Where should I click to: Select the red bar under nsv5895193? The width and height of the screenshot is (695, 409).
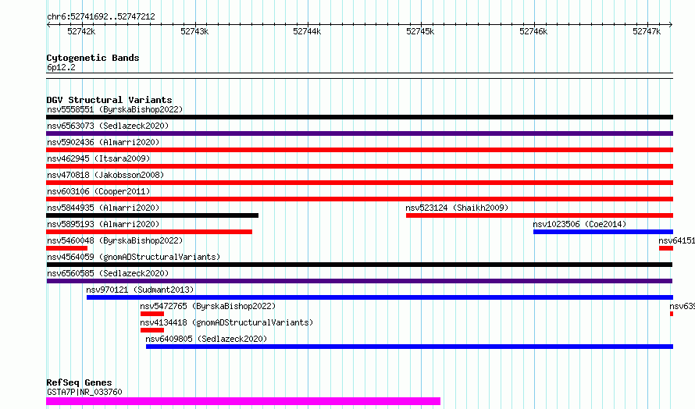(x=149, y=232)
